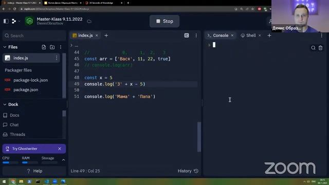Open the Windows Start menu

[4, 181]
